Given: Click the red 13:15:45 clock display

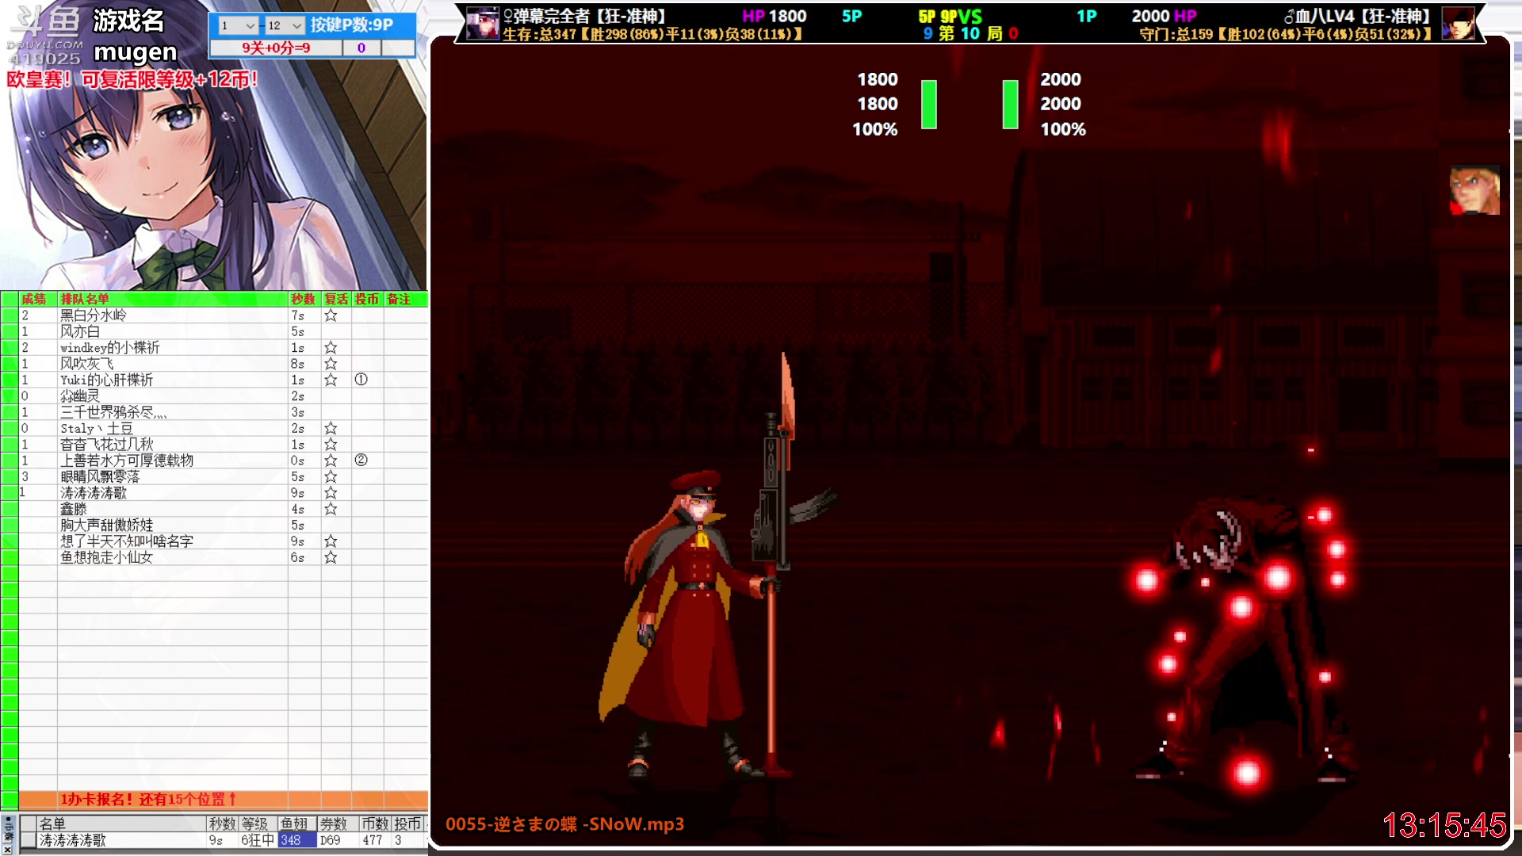Looking at the screenshot, I should [1444, 826].
